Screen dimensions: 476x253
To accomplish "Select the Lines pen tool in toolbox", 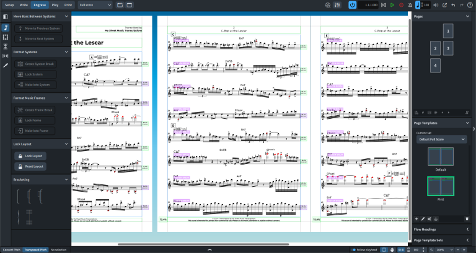I will click(x=6, y=65).
